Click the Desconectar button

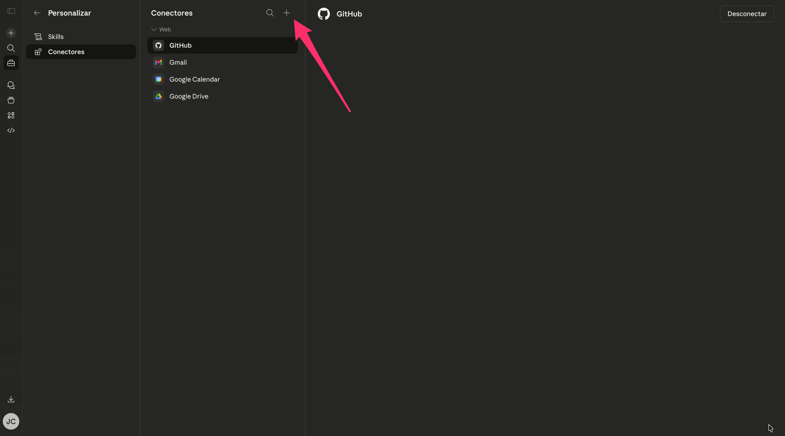click(747, 14)
